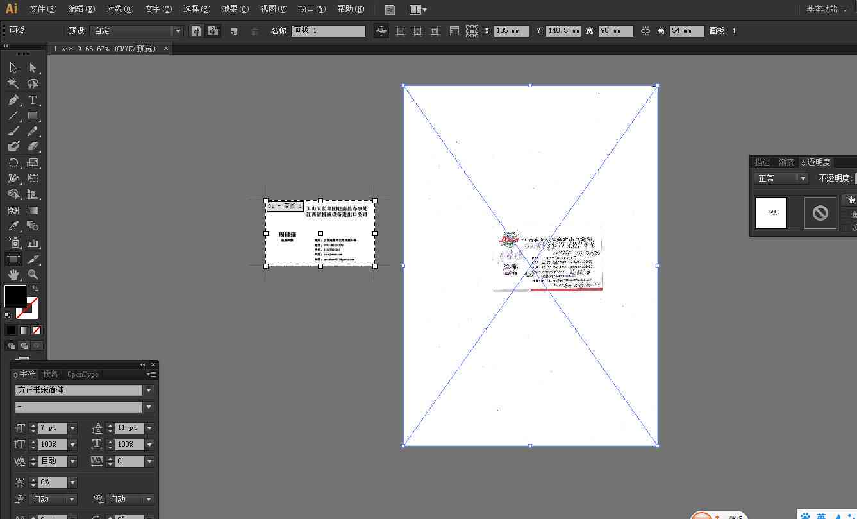The height and width of the screenshot is (519, 857).
Task: Set artboard orientation to landscape
Action: tap(213, 31)
